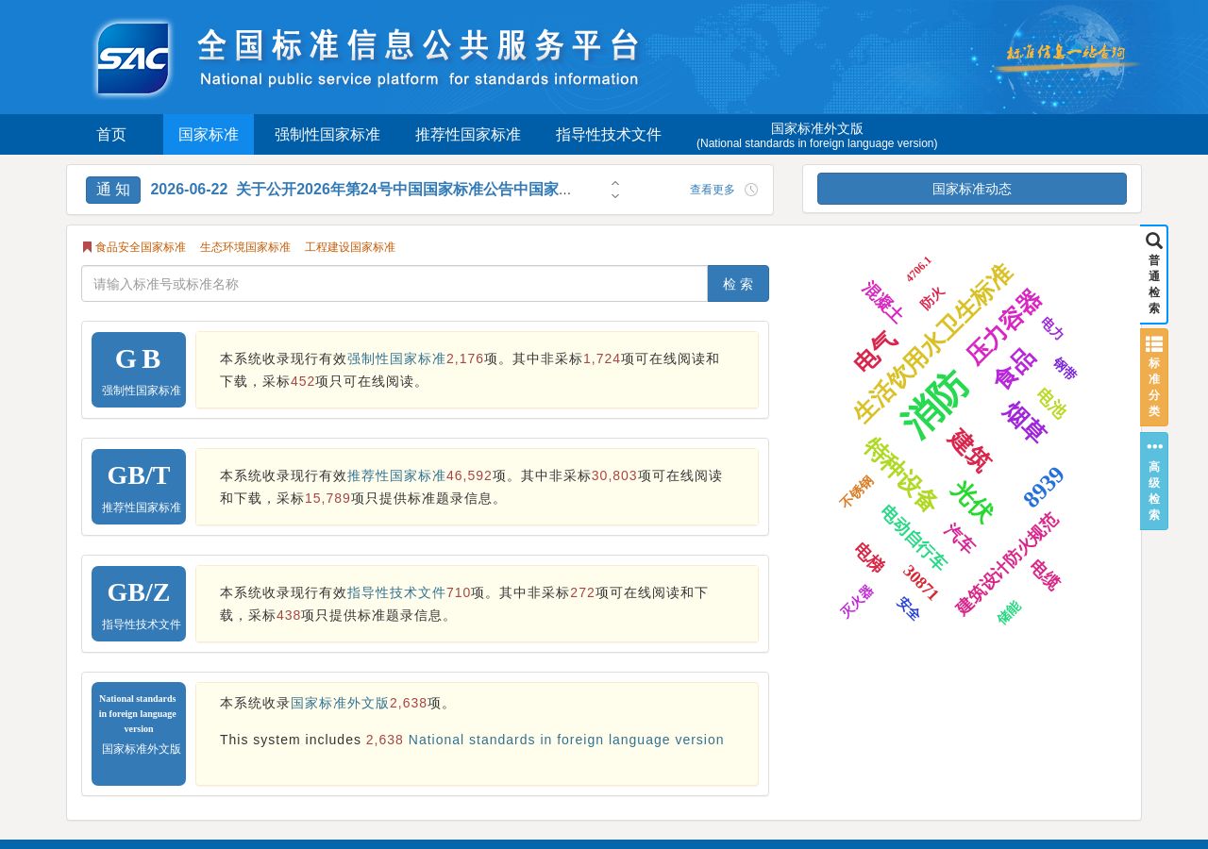The image size is (1208, 849).
Task: Click 生活饮用水卫生标准 in word cloud
Action: click(932, 343)
